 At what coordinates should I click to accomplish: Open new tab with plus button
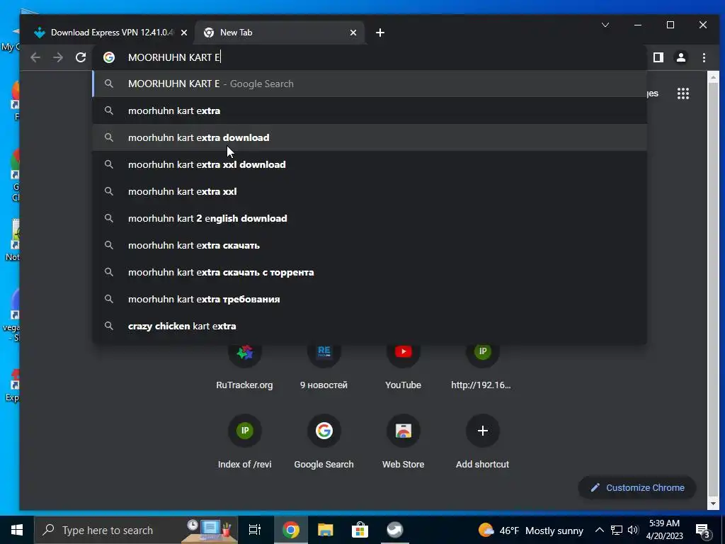pyautogui.click(x=380, y=33)
